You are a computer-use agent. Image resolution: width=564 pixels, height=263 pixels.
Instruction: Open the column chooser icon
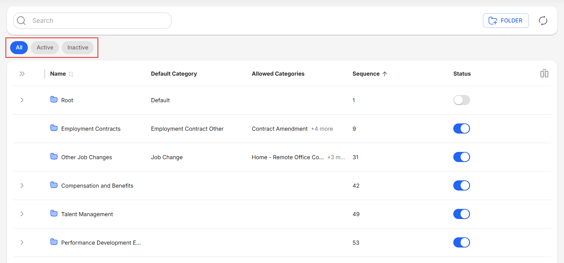tap(544, 73)
